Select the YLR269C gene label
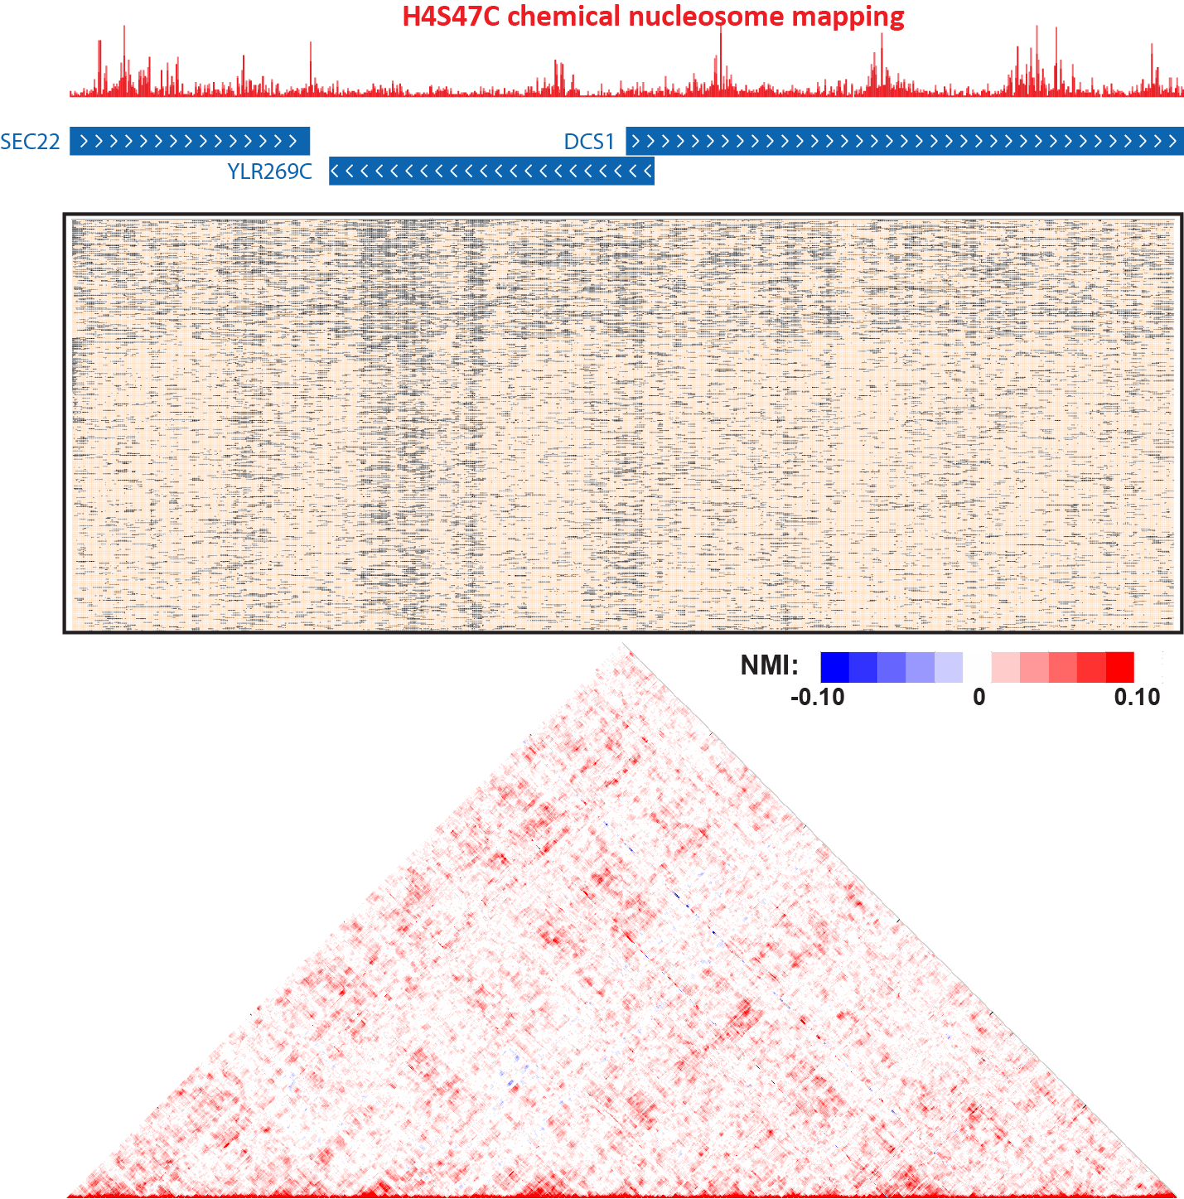 coord(270,172)
